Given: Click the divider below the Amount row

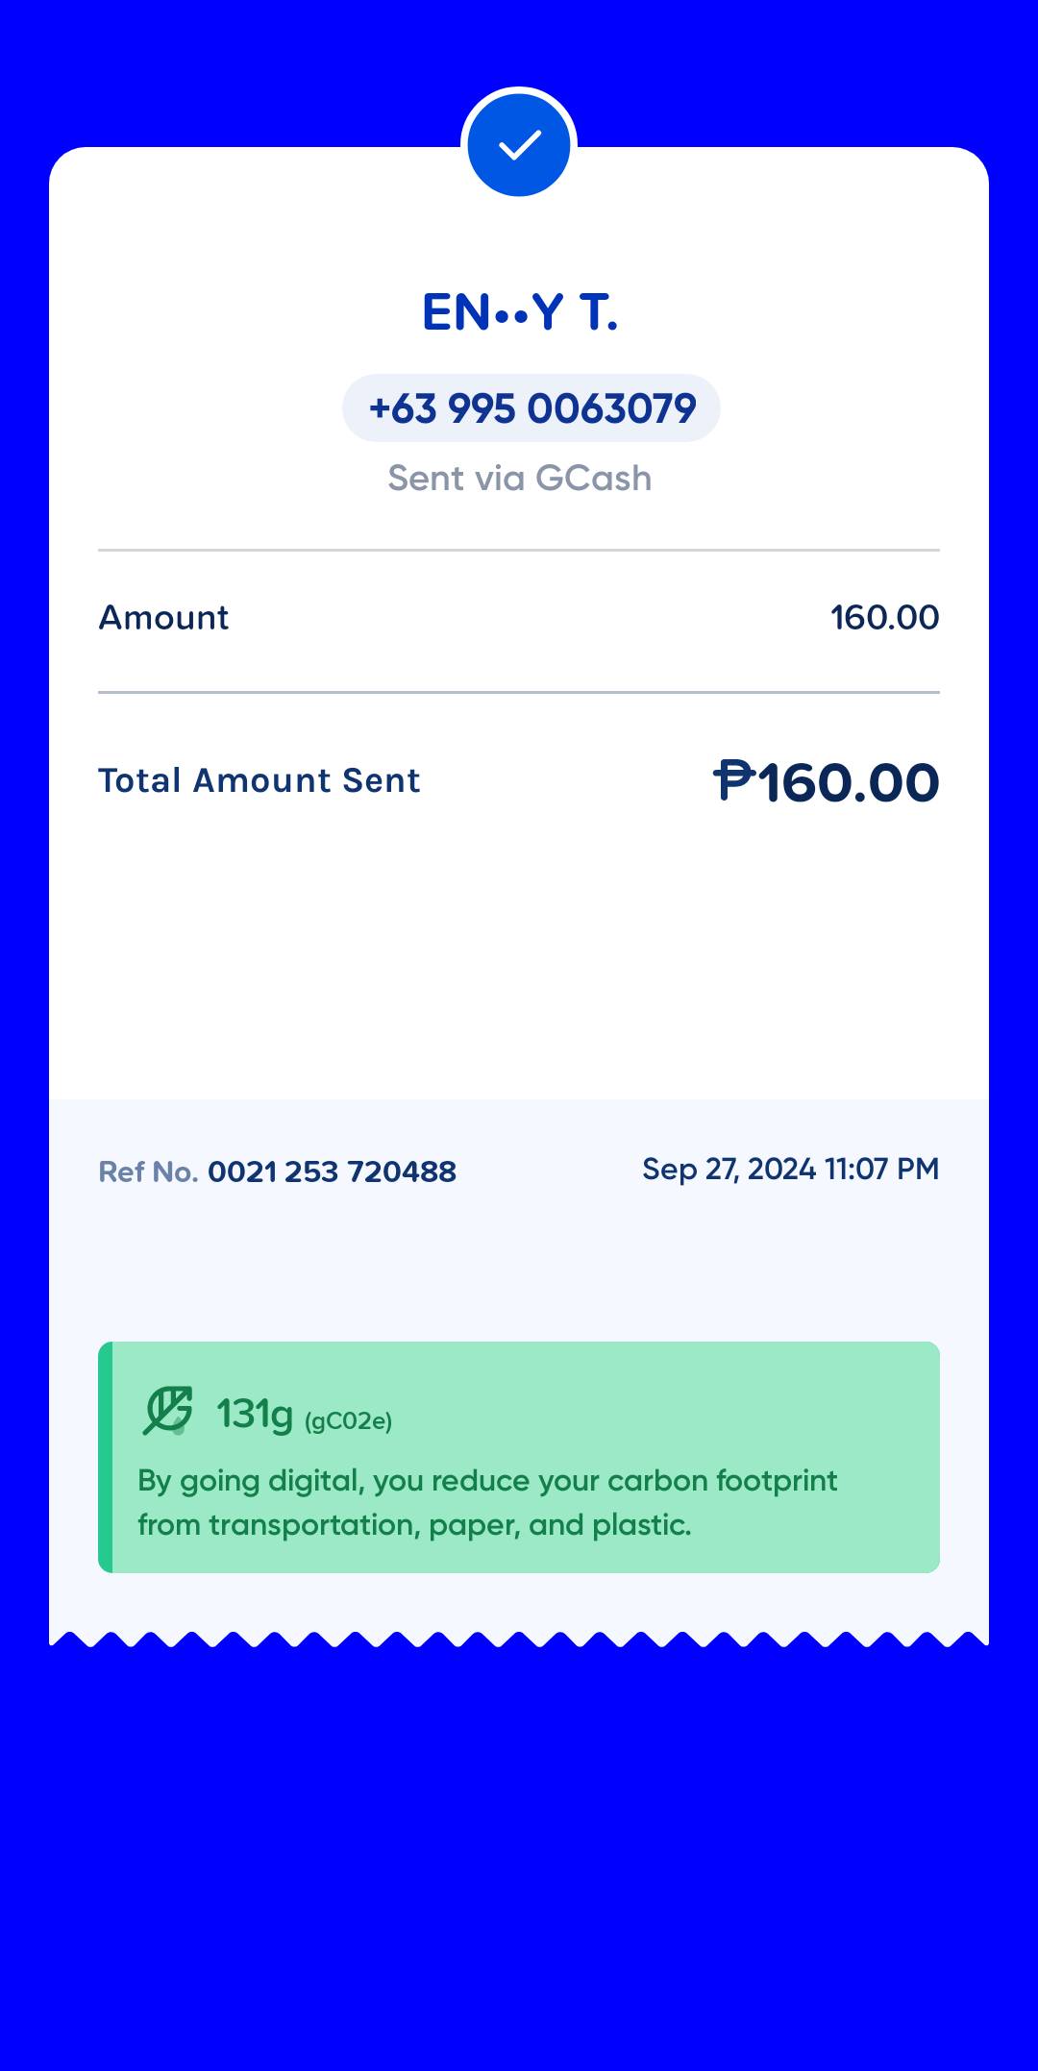Looking at the screenshot, I should (x=519, y=692).
